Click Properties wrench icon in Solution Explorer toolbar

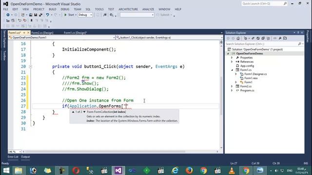point(280,38)
